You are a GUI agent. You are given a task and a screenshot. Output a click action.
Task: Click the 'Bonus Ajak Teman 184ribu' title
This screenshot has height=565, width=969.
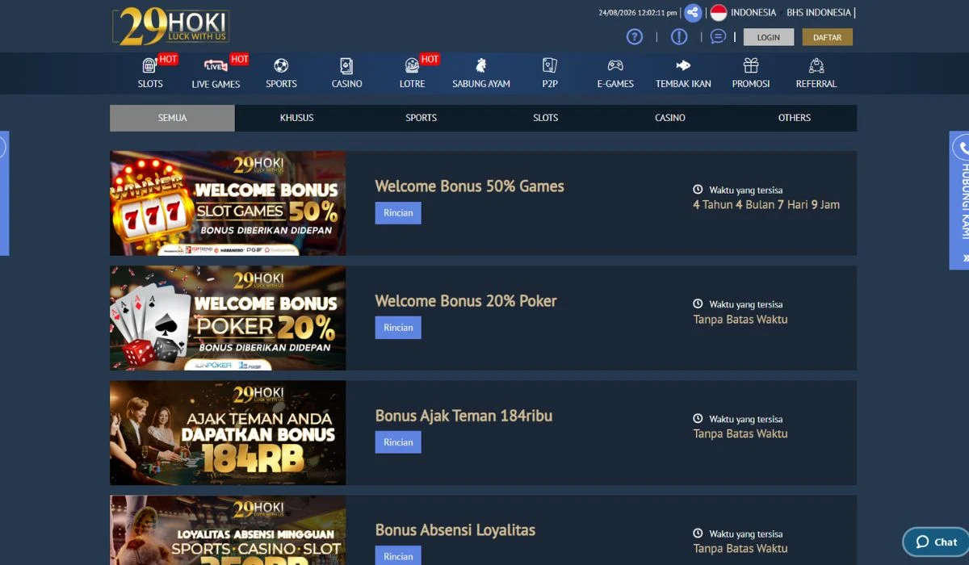click(464, 416)
